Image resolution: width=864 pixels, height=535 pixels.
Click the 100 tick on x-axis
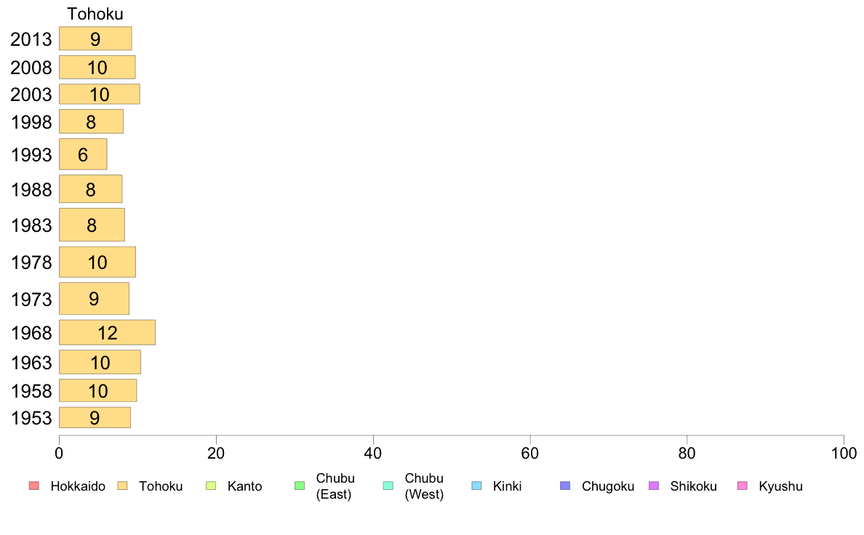[x=844, y=453]
